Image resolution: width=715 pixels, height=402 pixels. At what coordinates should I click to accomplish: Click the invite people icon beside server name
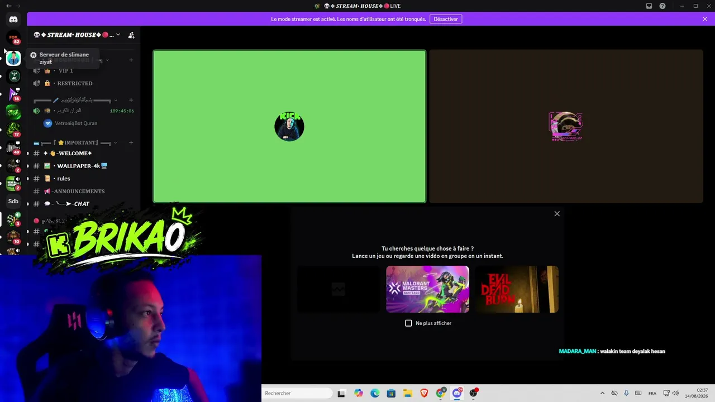point(131,35)
